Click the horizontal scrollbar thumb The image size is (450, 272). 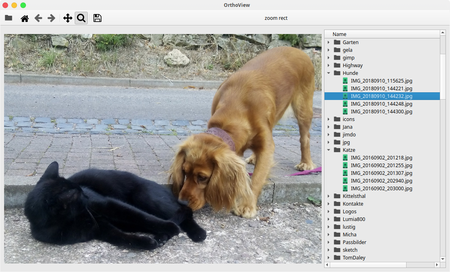click(368, 265)
